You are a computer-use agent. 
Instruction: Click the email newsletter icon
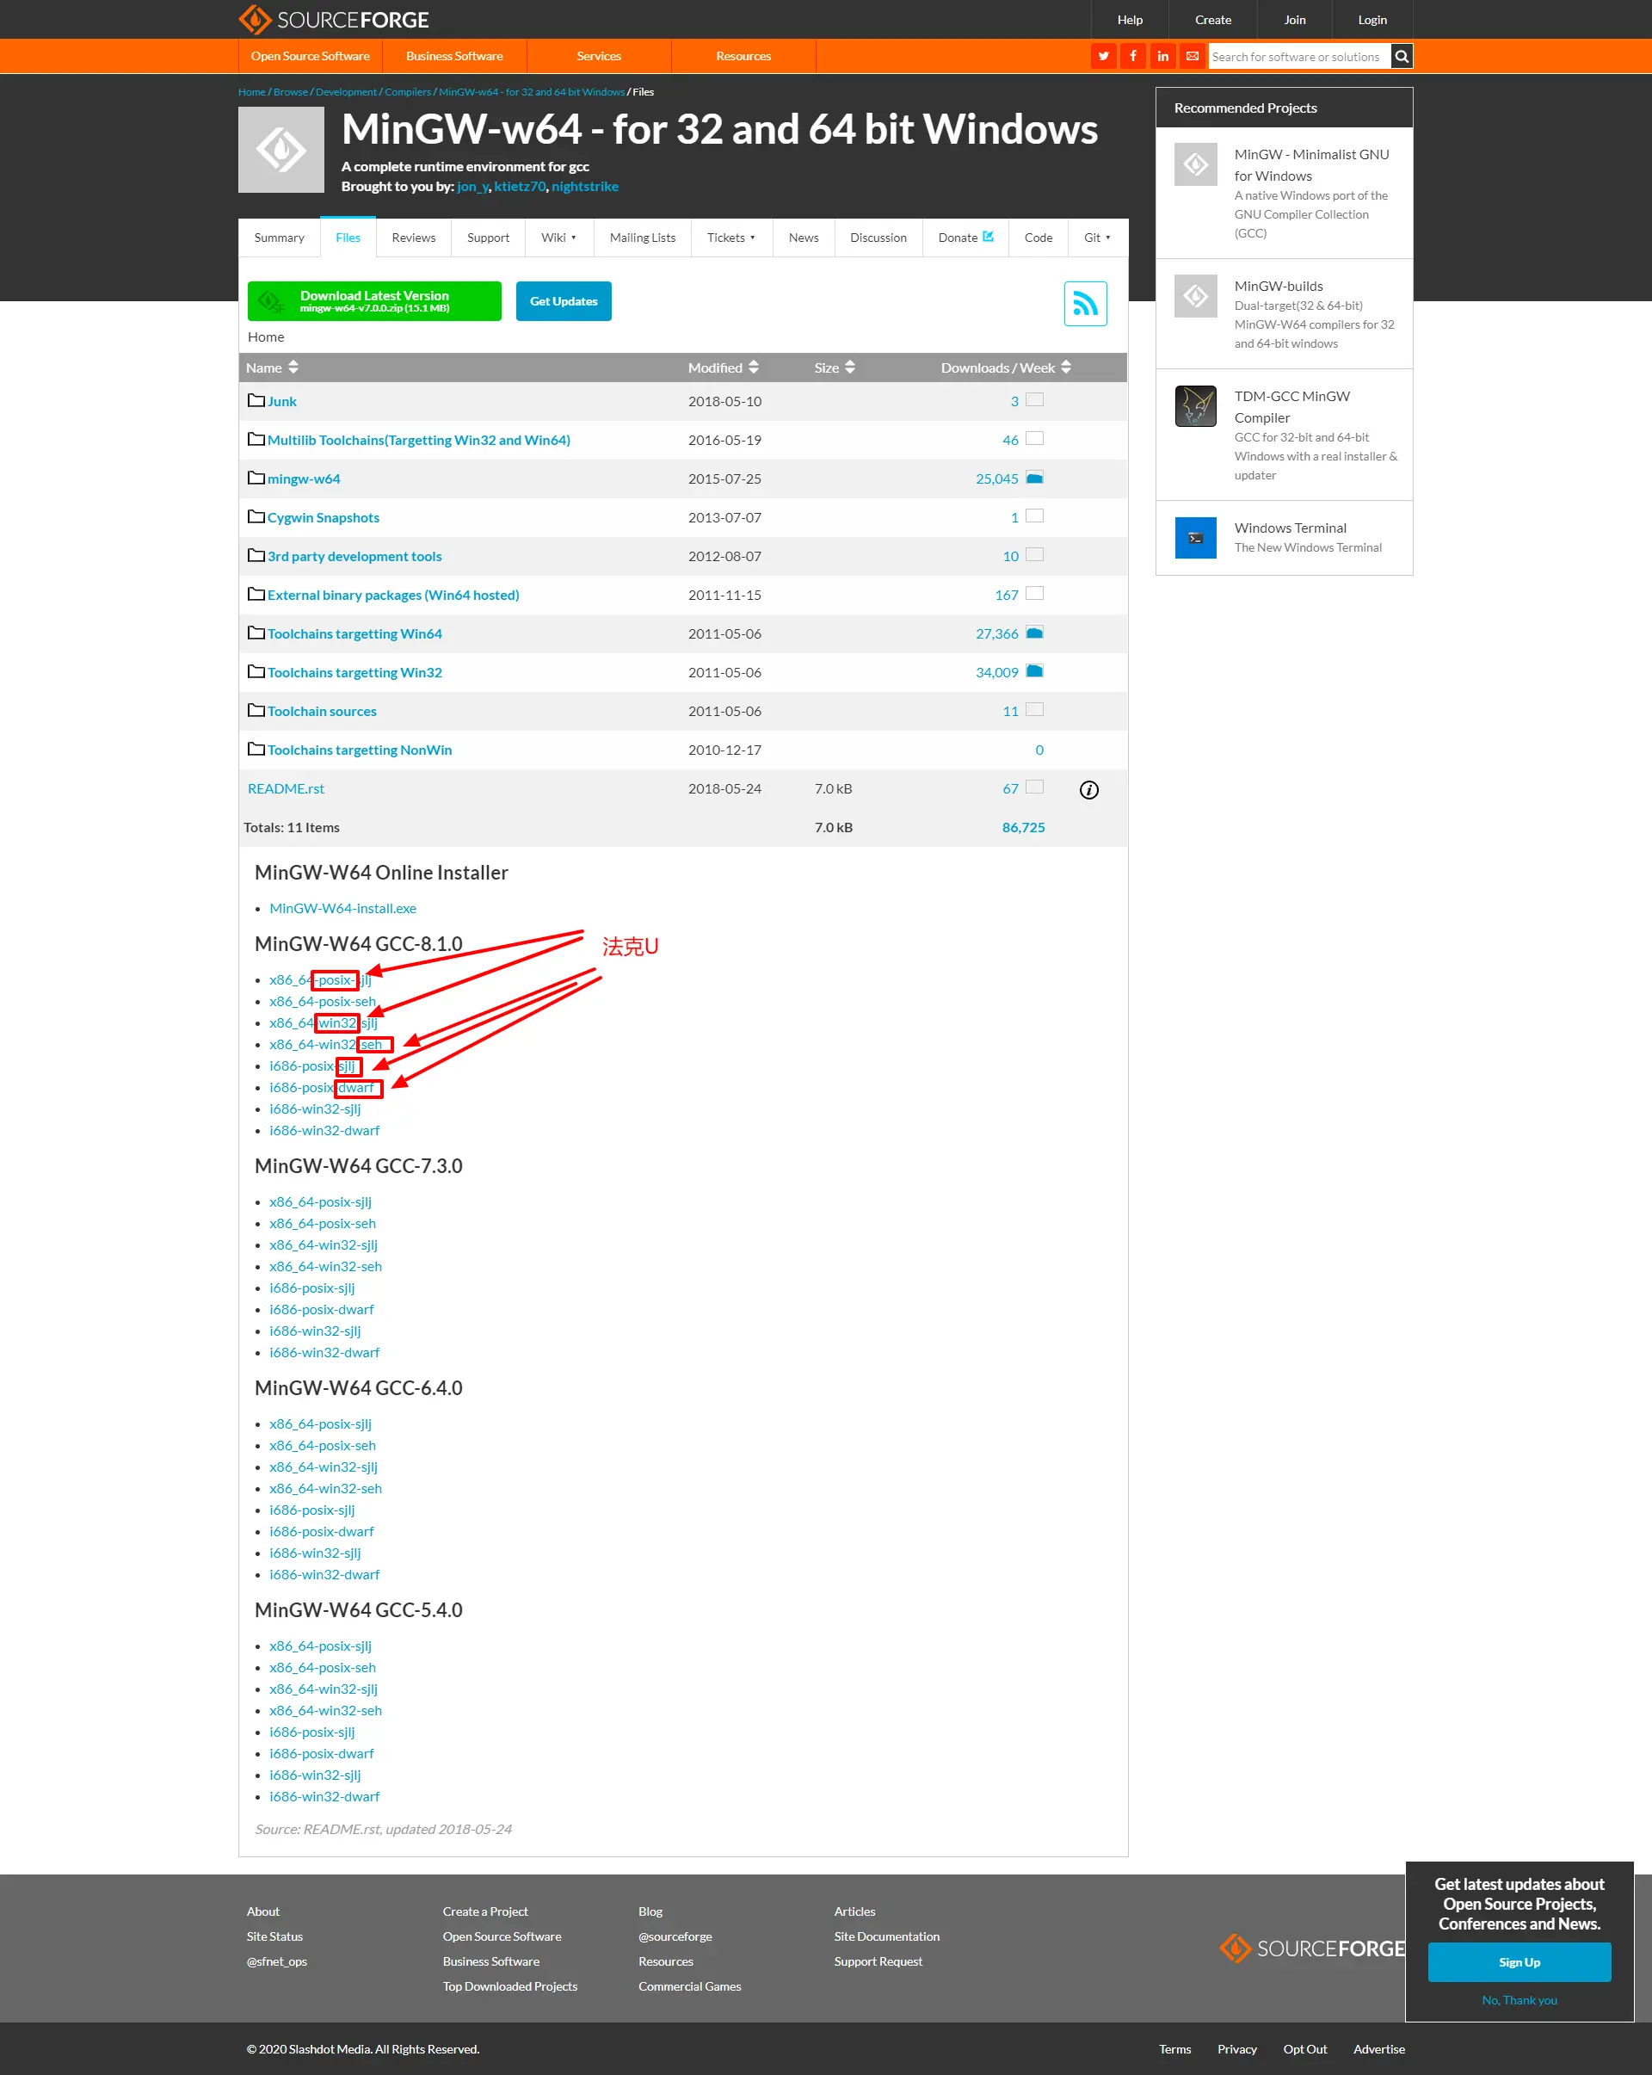click(x=1192, y=56)
